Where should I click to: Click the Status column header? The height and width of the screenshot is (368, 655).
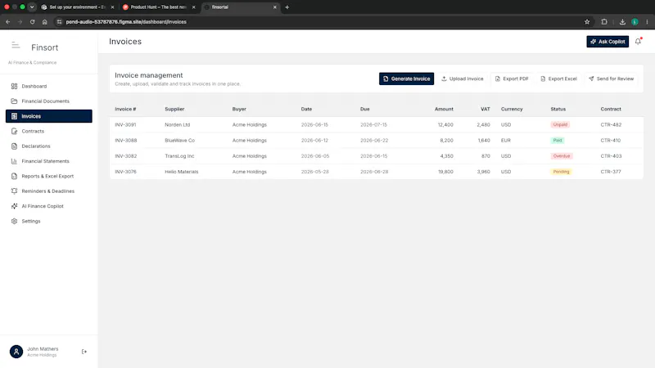[x=558, y=110]
